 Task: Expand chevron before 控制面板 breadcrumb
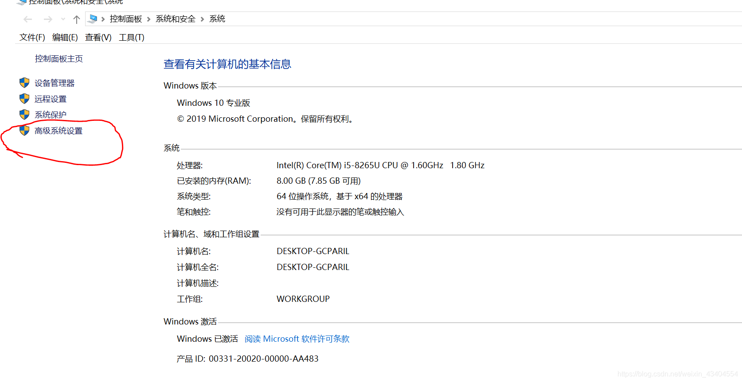point(103,19)
